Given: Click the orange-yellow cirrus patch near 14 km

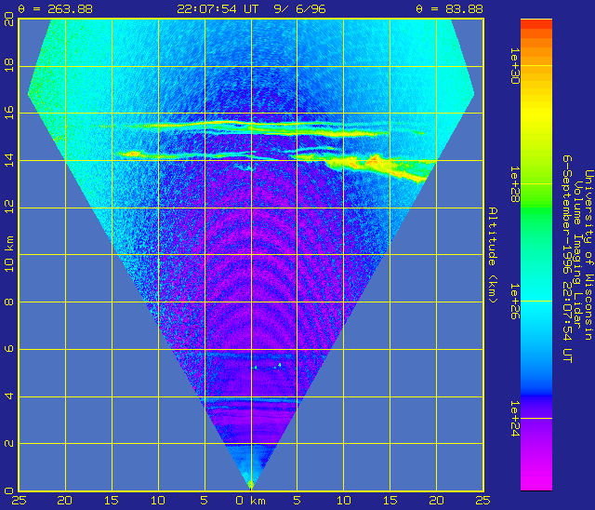Looking at the screenshot, I should pyautogui.click(x=374, y=163).
